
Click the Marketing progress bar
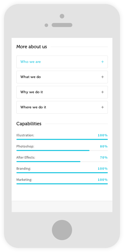click(x=62, y=184)
